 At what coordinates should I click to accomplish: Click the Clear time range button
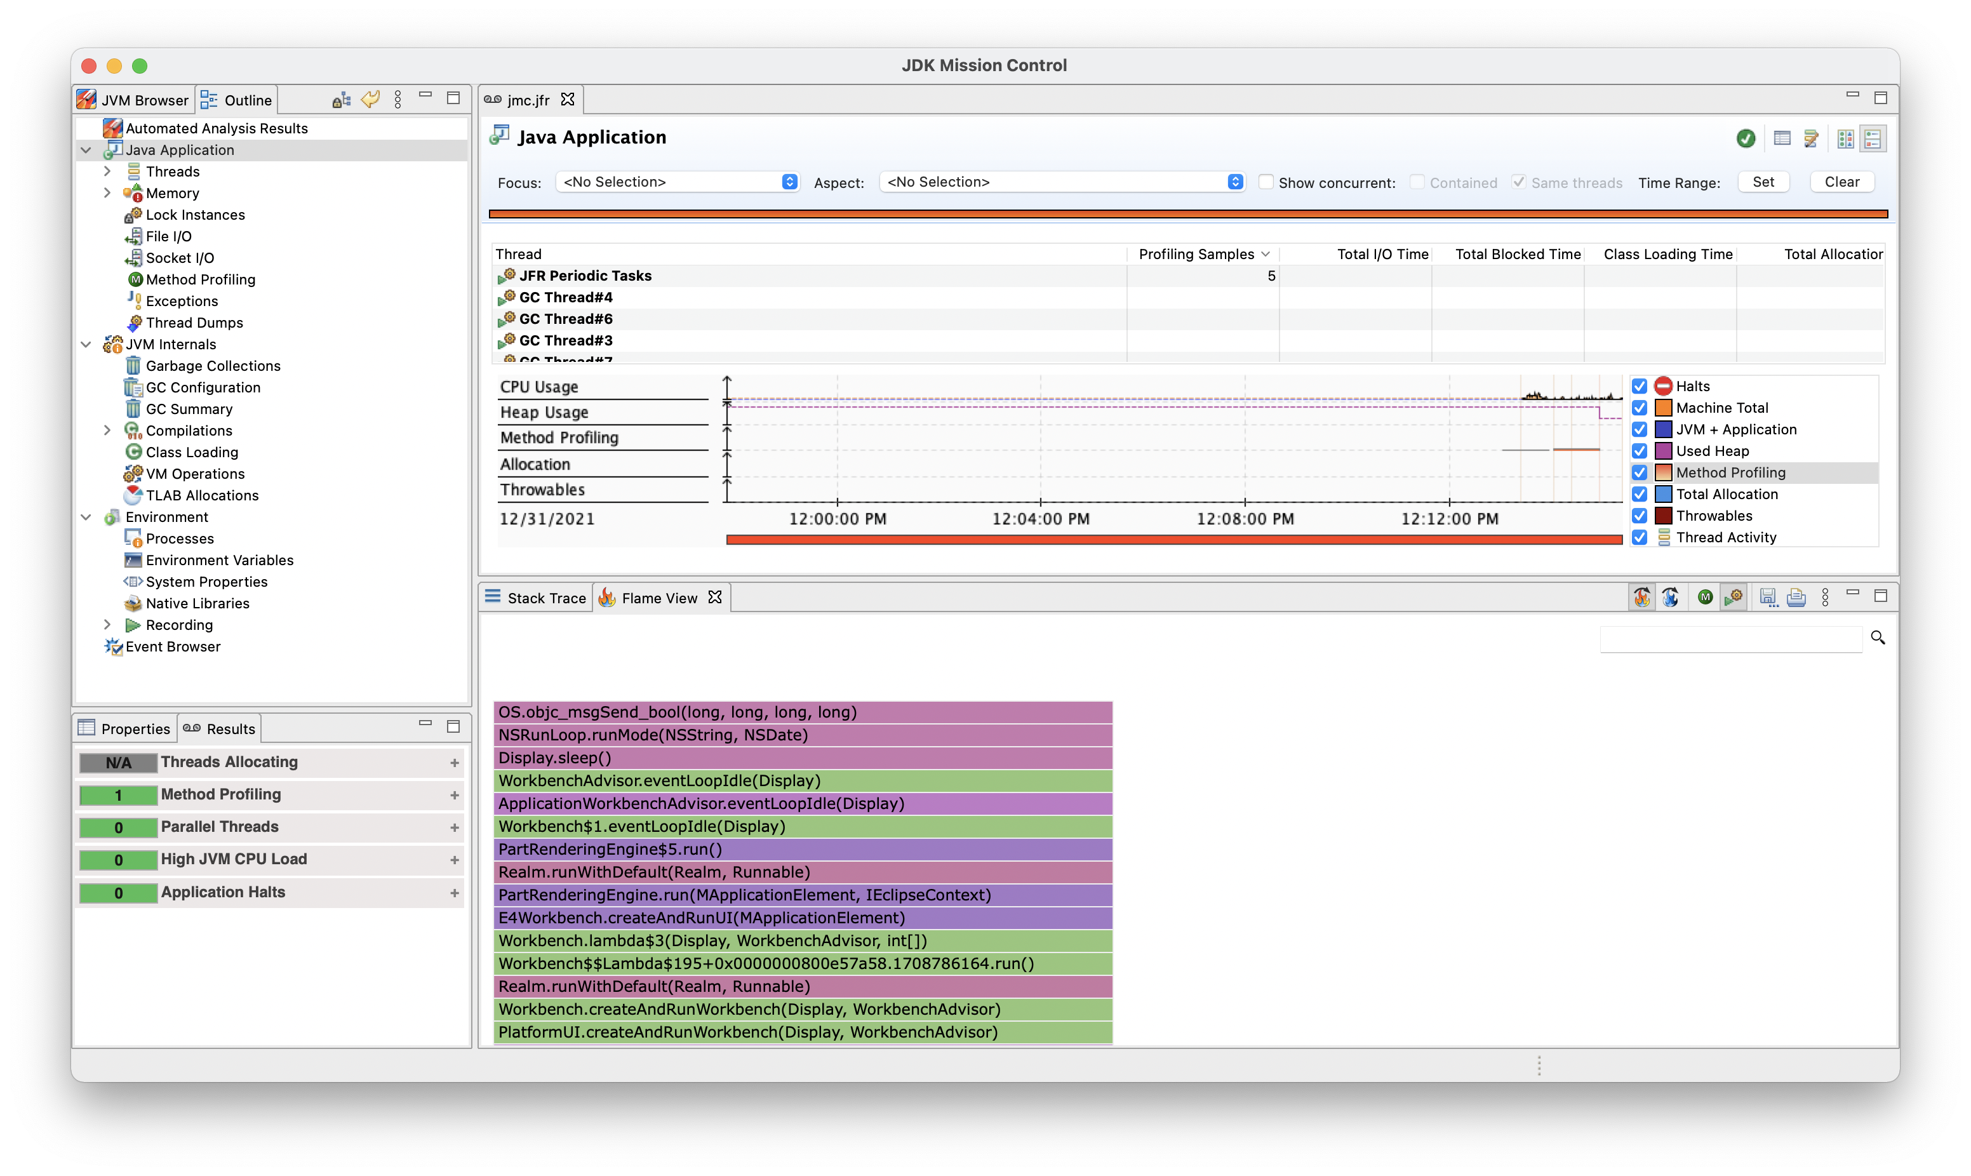click(1842, 182)
